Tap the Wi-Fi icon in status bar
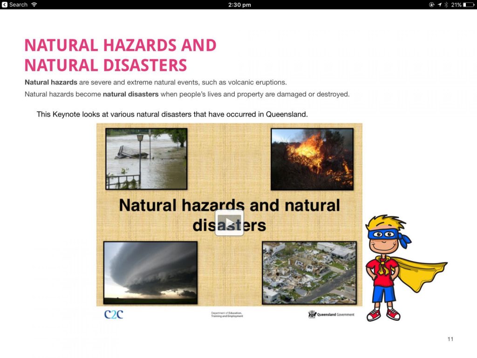The width and height of the screenshot is (477, 358). pyautogui.click(x=34, y=5)
